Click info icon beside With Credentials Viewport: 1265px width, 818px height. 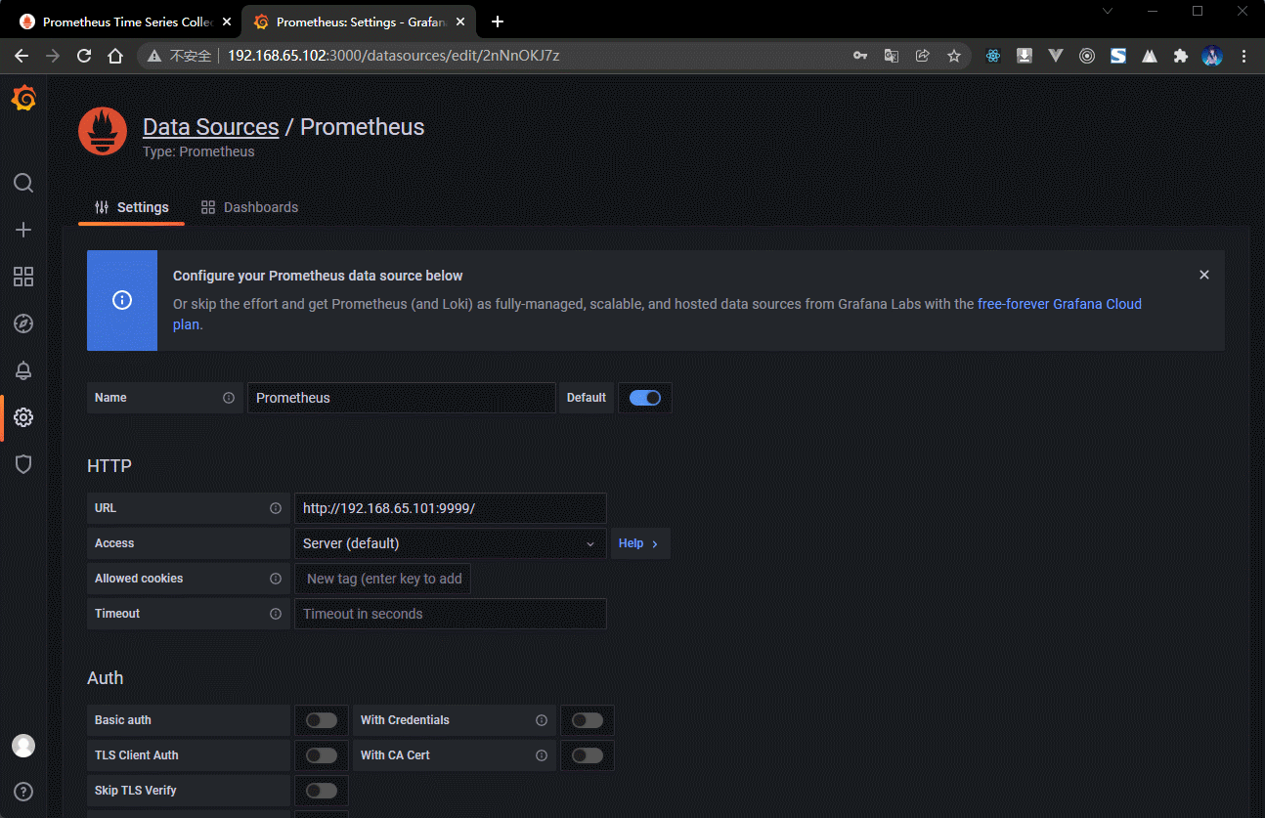542,720
